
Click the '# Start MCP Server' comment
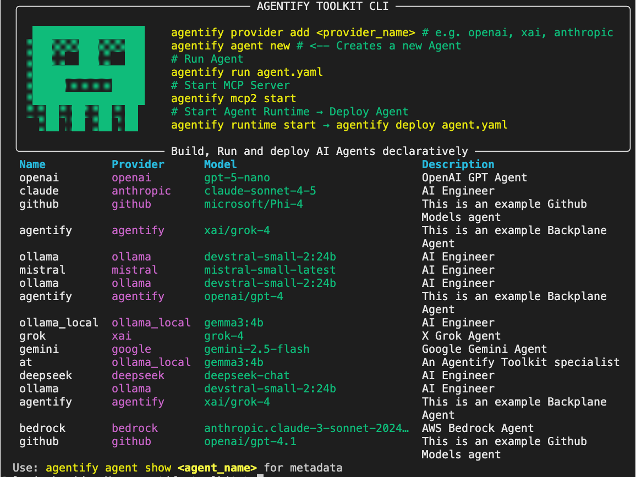point(231,86)
